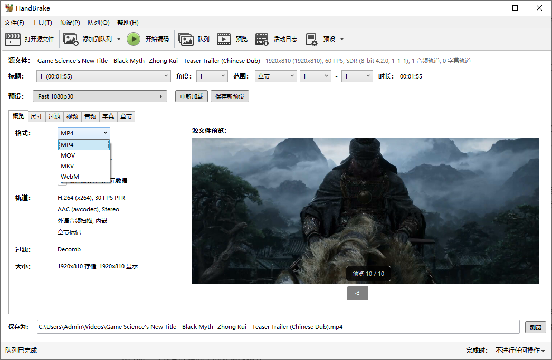Open the Fast 1080p30 preset selector
The height and width of the screenshot is (360, 552).
pos(100,96)
